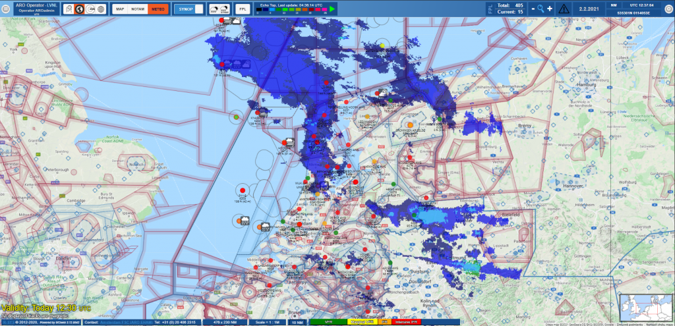The width and height of the screenshot is (675, 326).
Task: Play the Echo Top radar animation
Action: (x=332, y=9)
